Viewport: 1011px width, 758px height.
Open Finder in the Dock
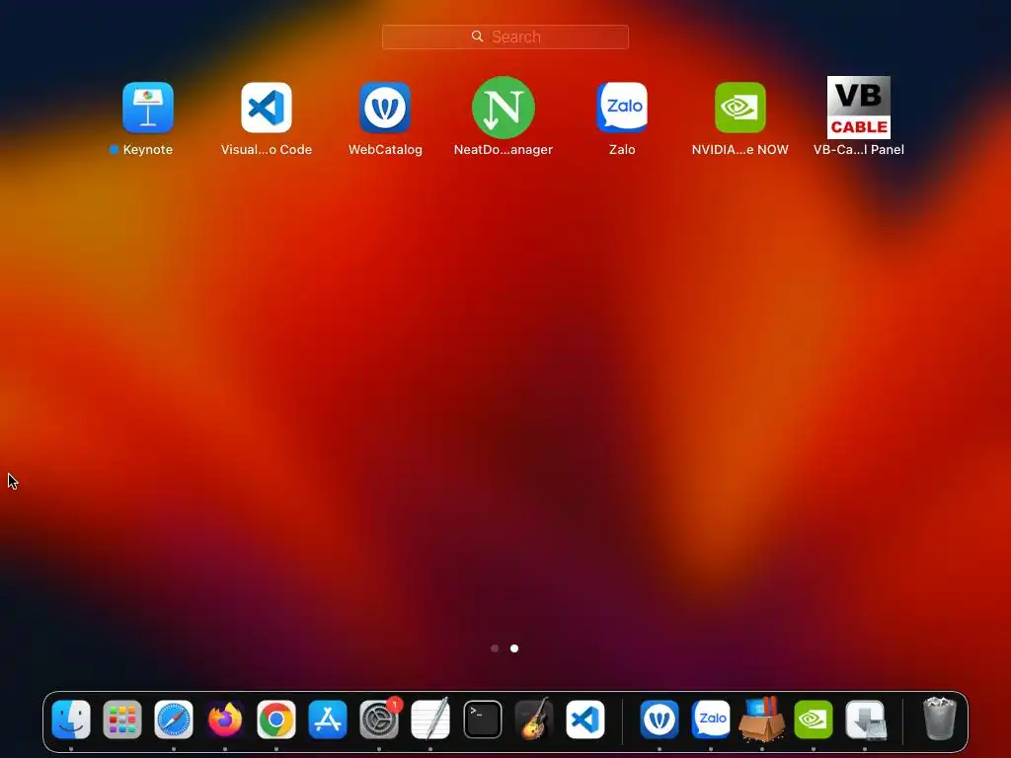(71, 720)
